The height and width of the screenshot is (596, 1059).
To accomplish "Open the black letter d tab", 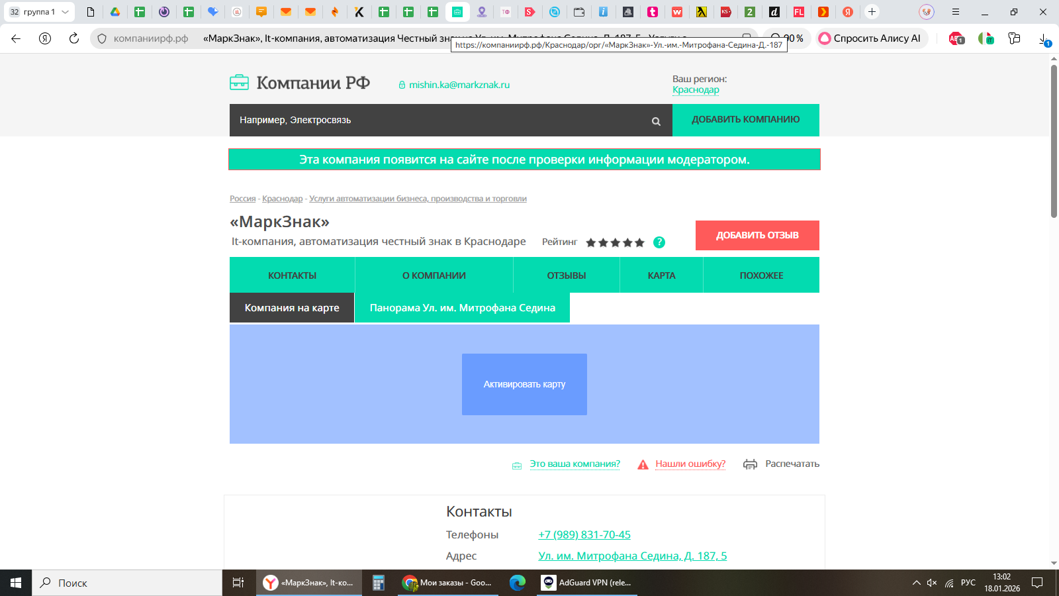I will click(x=774, y=12).
